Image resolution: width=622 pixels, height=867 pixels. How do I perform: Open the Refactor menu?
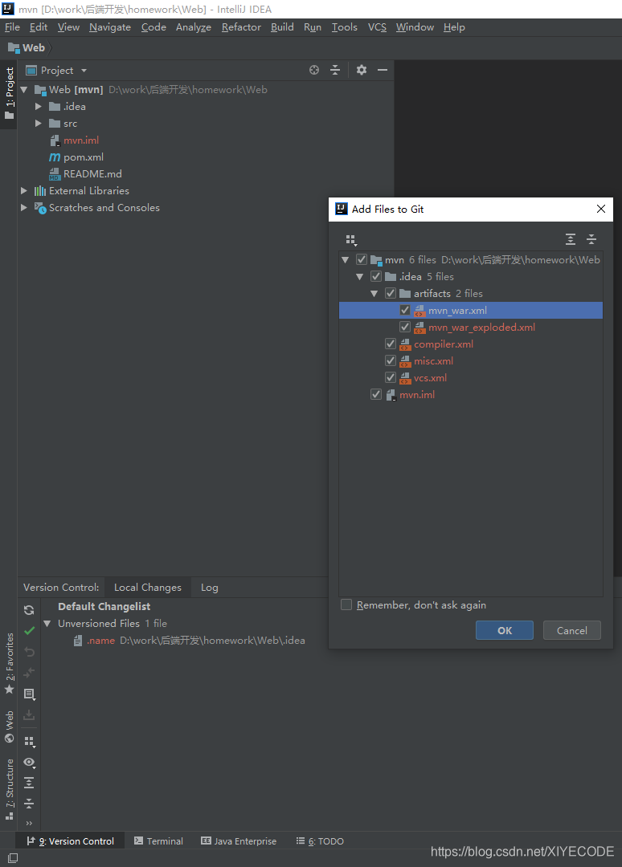coord(241,27)
